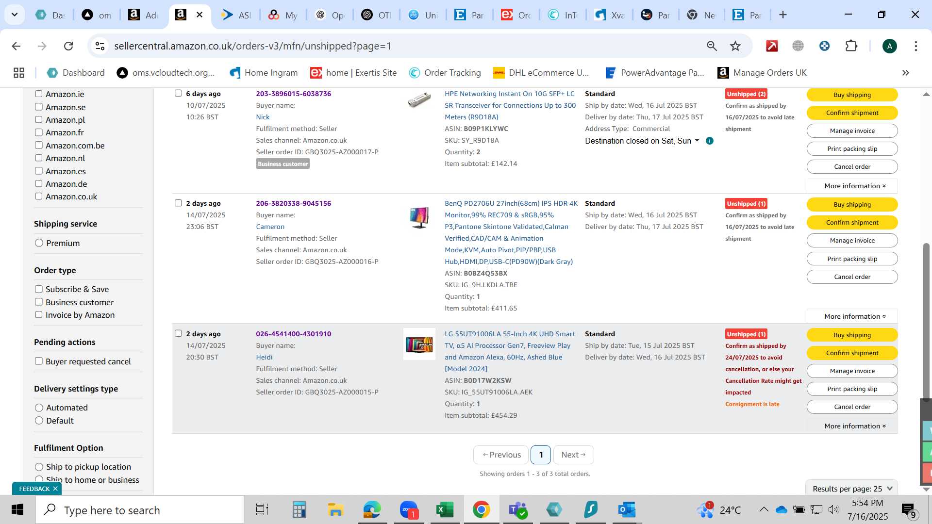Open File Explorer from taskbar
This screenshot has width=932, height=524.
(335, 510)
